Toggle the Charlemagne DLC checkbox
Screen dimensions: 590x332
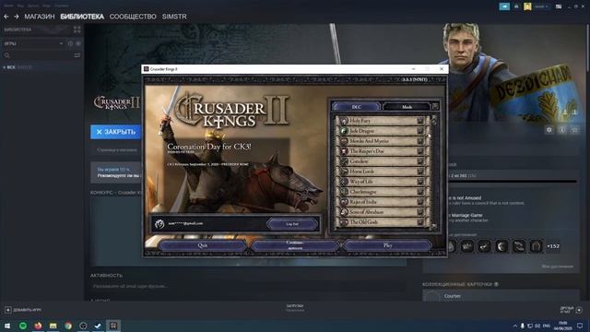[420, 192]
